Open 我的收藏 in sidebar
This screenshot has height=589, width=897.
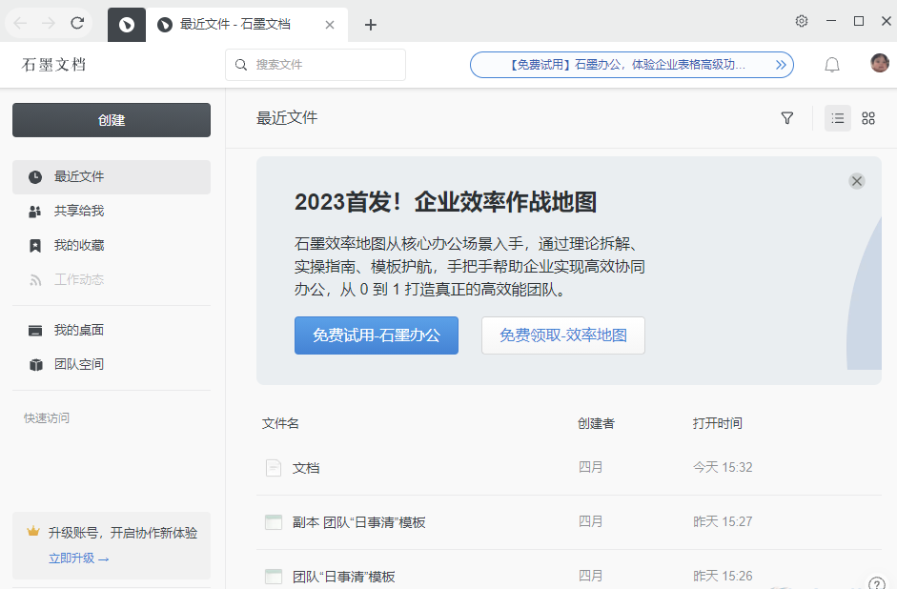pos(112,245)
